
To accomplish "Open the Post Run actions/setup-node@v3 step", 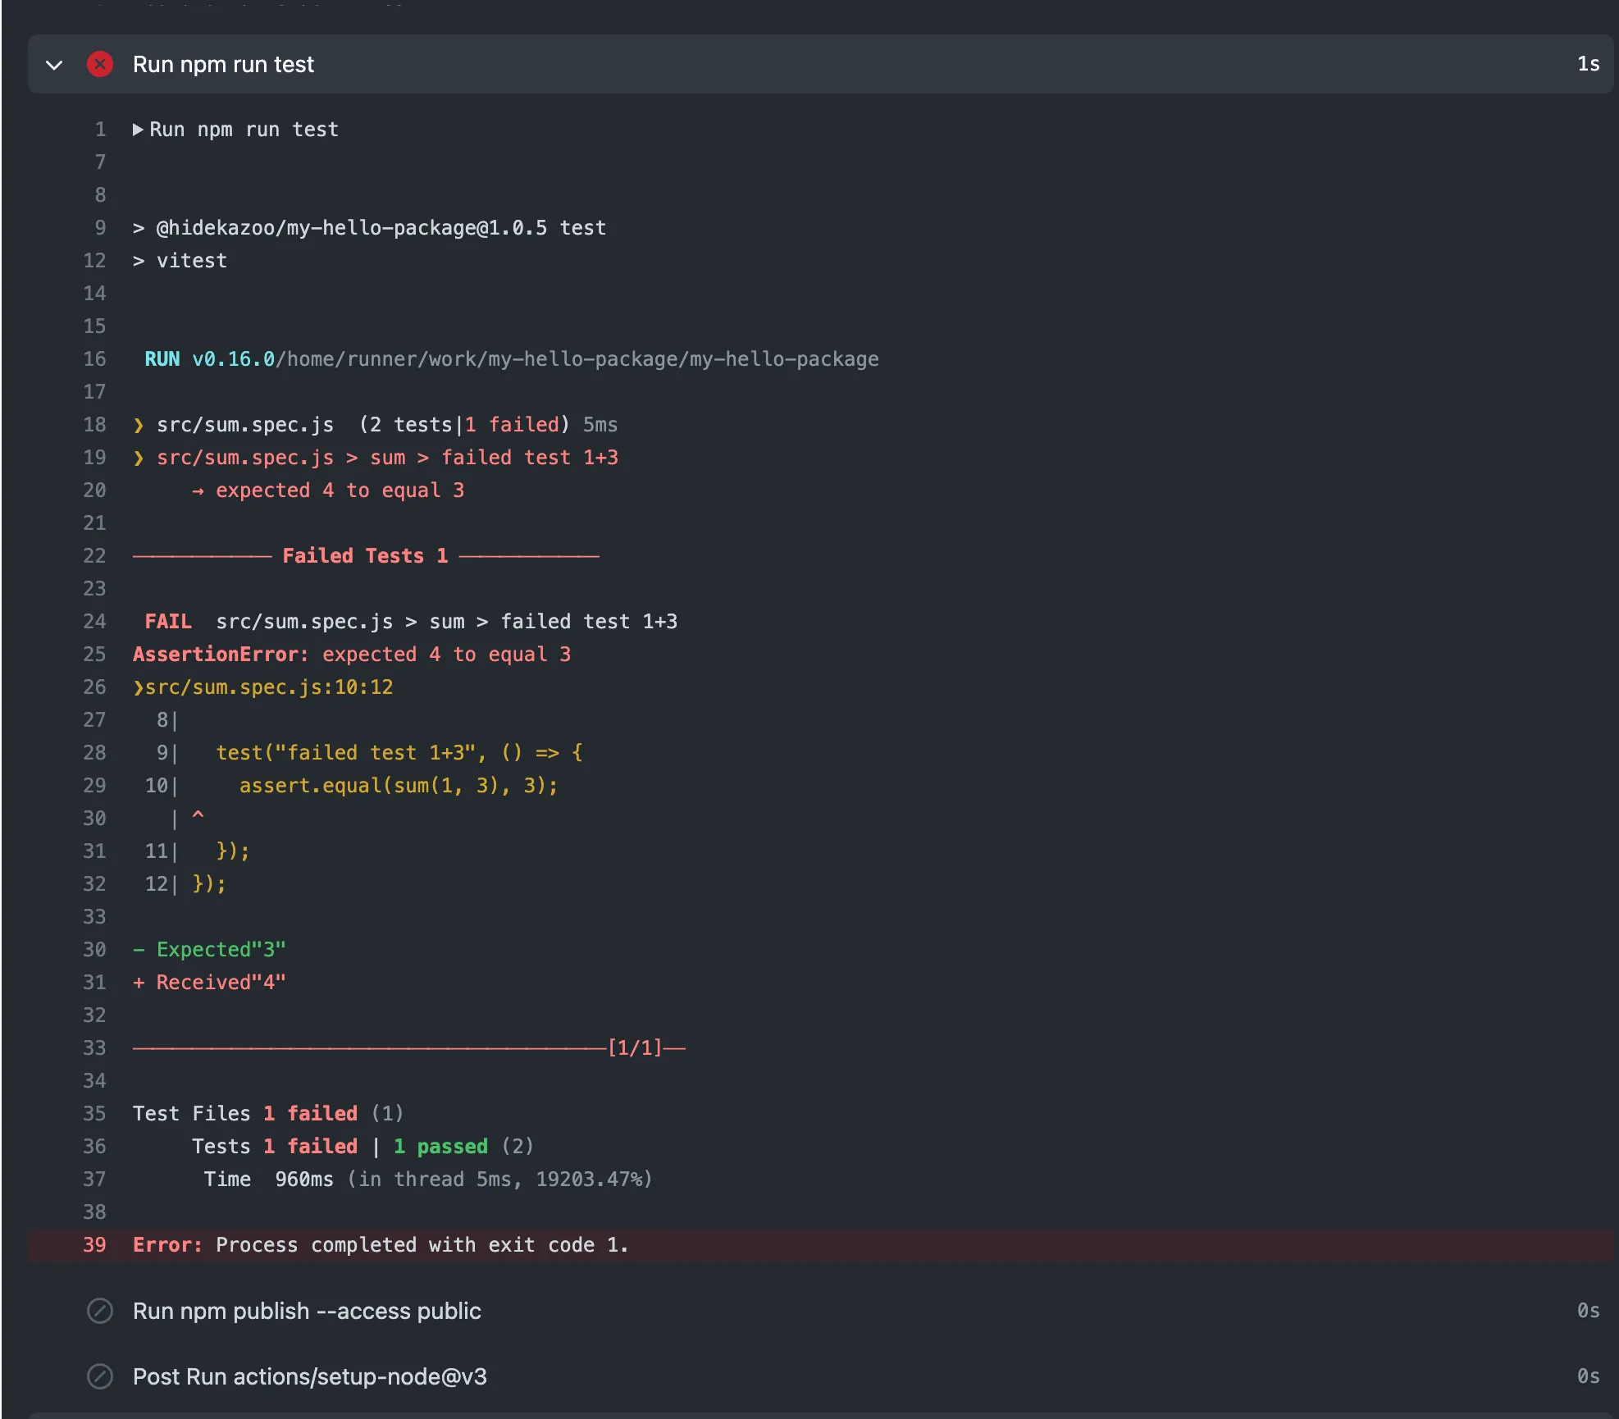I will (x=309, y=1376).
